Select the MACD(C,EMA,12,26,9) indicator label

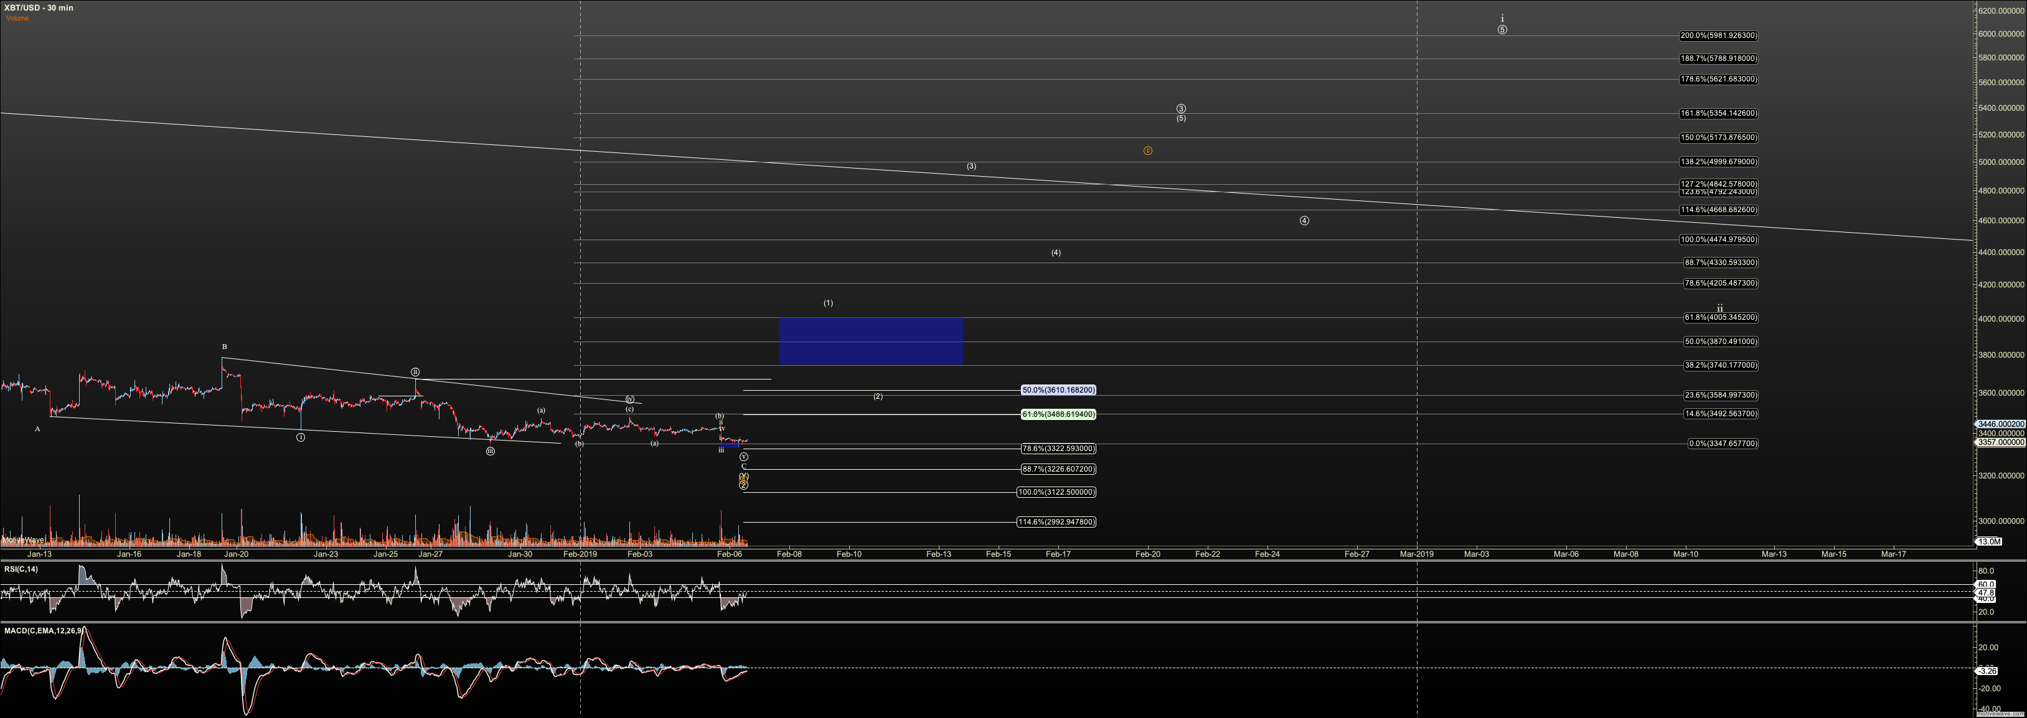44,631
